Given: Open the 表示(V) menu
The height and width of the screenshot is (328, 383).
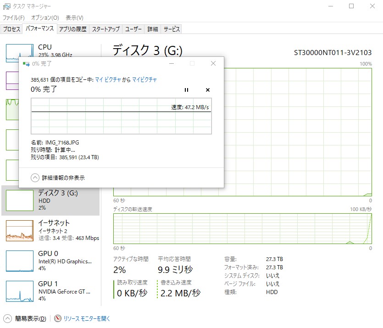Looking at the screenshot, I should coord(74,18).
